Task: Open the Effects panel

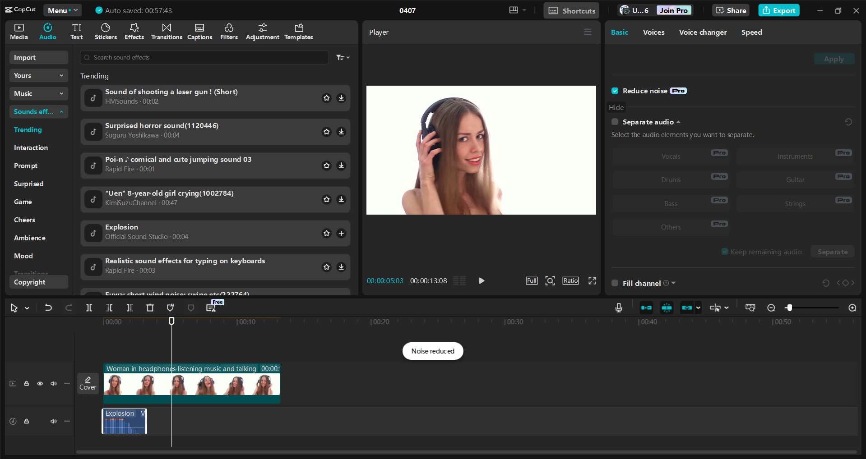Action: tap(134, 32)
